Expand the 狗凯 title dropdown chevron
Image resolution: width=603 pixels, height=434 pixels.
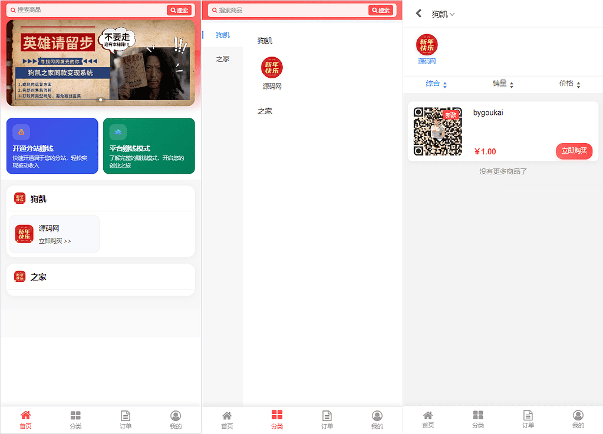tap(452, 14)
